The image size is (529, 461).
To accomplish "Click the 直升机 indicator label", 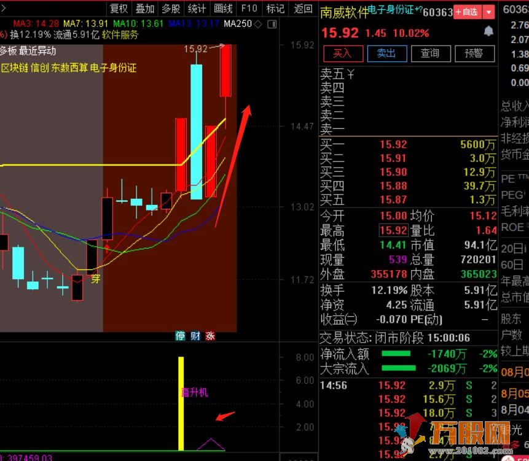I will [x=194, y=392].
